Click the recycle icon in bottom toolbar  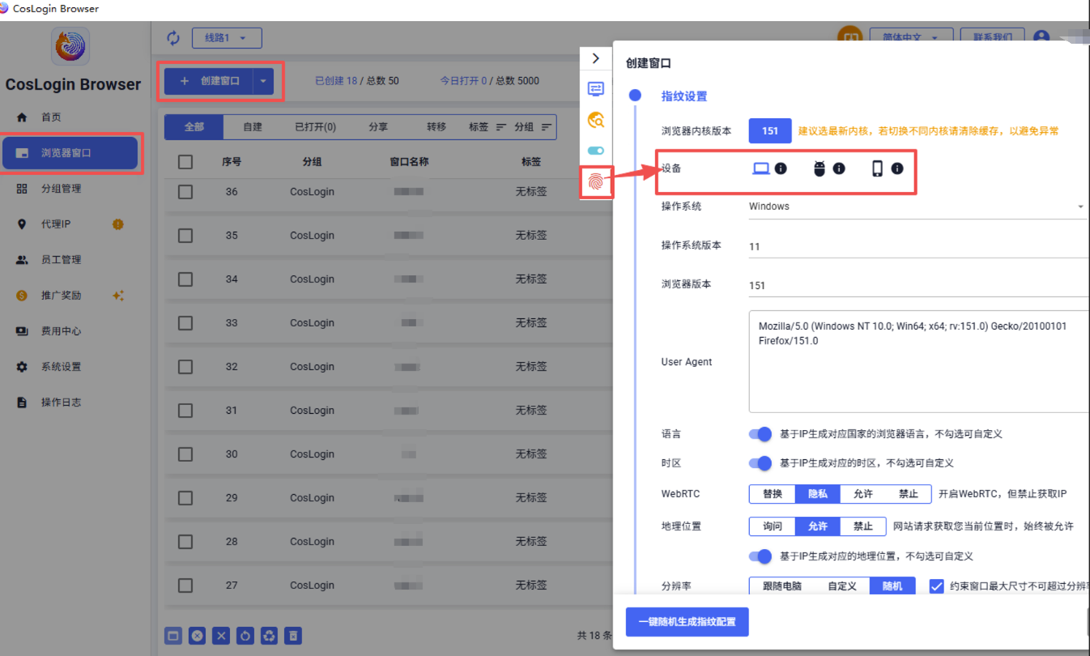(270, 636)
